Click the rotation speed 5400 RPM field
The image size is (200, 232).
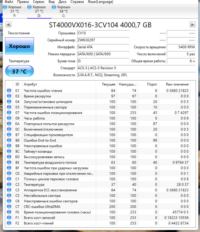click(181, 47)
